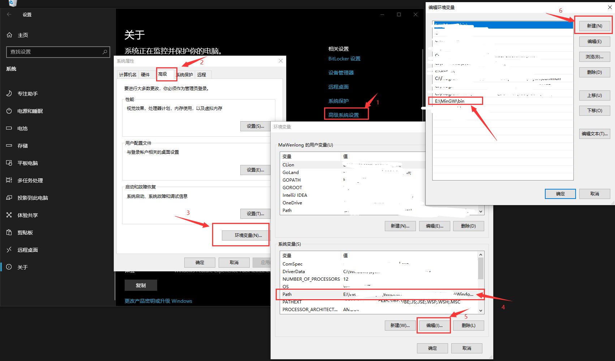
Task: Select E:\MinGW\bin path entry
Action: pyautogui.click(x=503, y=101)
